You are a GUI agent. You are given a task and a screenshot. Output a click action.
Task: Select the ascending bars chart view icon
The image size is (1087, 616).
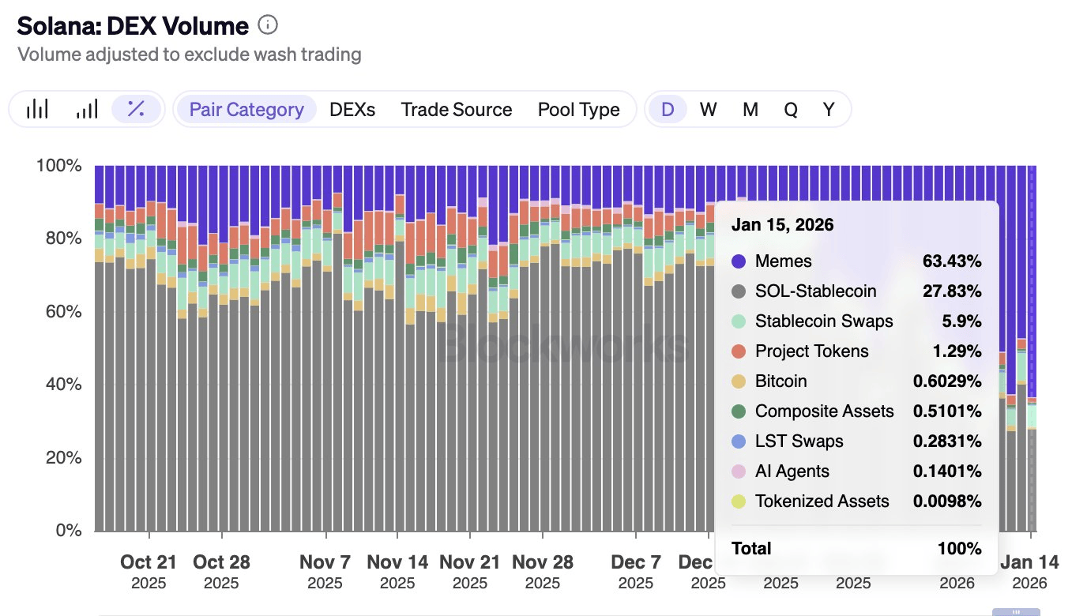coord(87,109)
